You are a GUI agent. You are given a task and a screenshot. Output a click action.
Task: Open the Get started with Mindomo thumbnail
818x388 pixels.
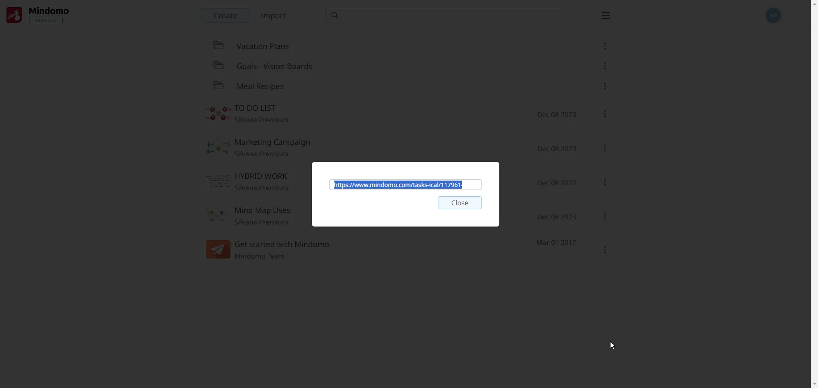(x=218, y=250)
